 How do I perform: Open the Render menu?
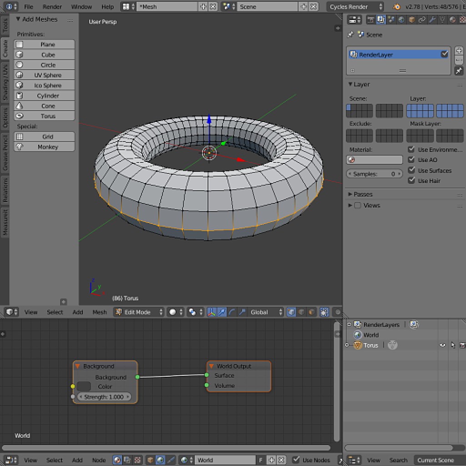(52, 7)
